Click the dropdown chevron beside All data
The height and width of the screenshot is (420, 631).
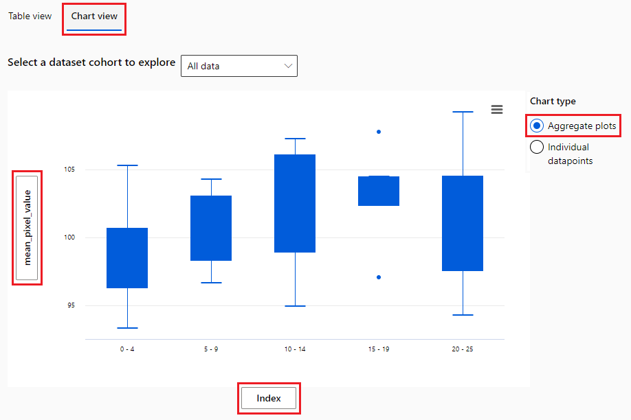coord(288,66)
